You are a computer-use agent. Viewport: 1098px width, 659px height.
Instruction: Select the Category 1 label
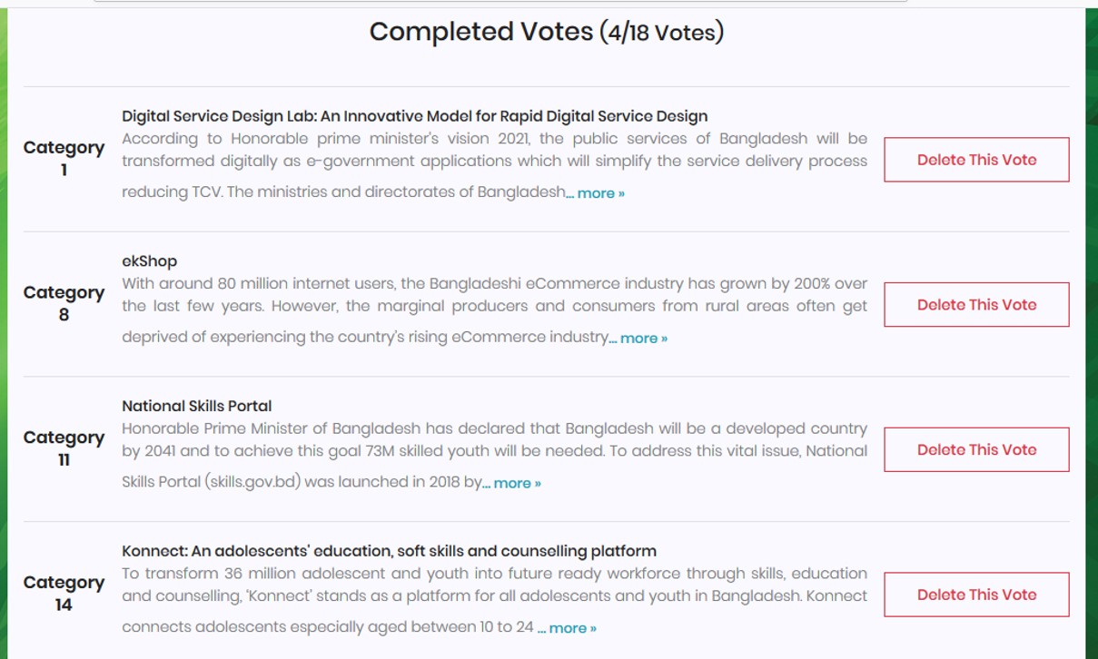pyautogui.click(x=64, y=158)
